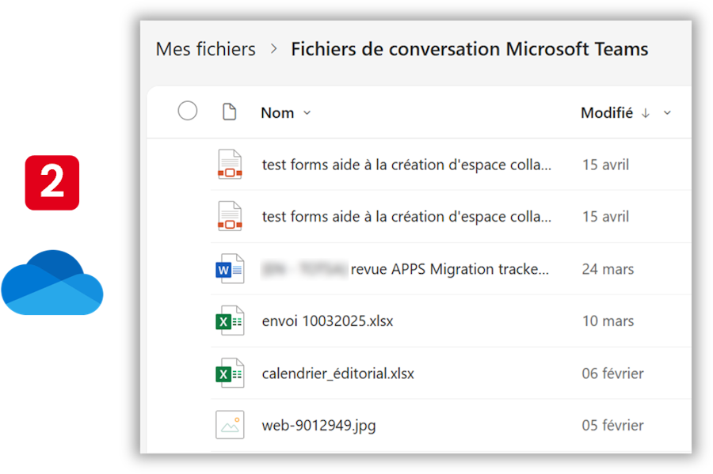Expand the Nom column sort dropdown
The width and height of the screenshot is (713, 474).
(307, 113)
